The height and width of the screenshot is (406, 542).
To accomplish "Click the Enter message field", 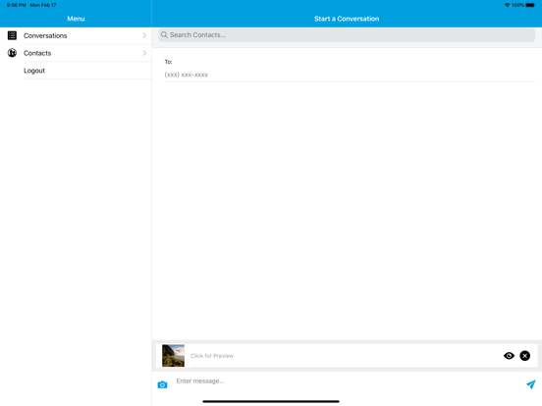I will tap(348, 381).
